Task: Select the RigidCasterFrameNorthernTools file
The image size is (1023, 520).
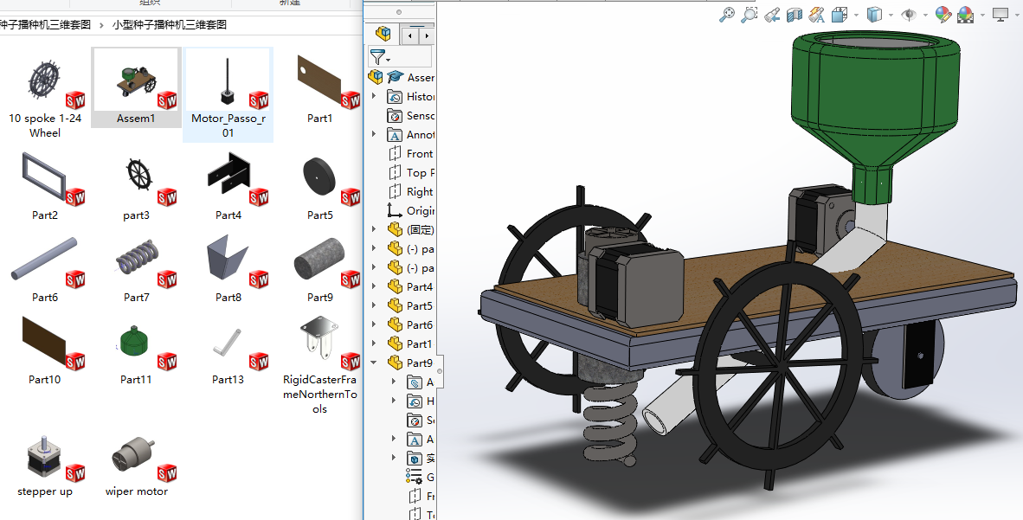Action: (x=319, y=365)
